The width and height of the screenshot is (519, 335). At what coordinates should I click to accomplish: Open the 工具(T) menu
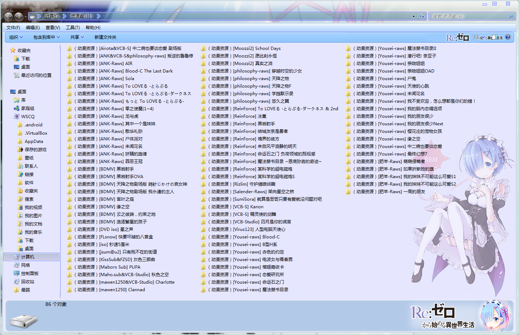(73, 28)
